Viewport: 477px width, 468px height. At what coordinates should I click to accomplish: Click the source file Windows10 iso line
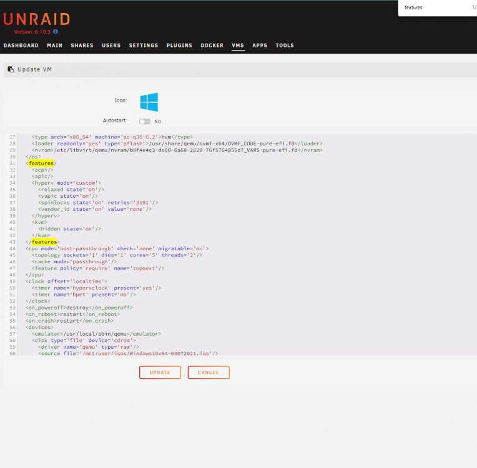(128, 353)
